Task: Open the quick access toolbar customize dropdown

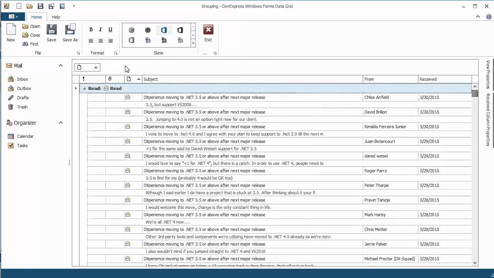Action: coord(74,6)
